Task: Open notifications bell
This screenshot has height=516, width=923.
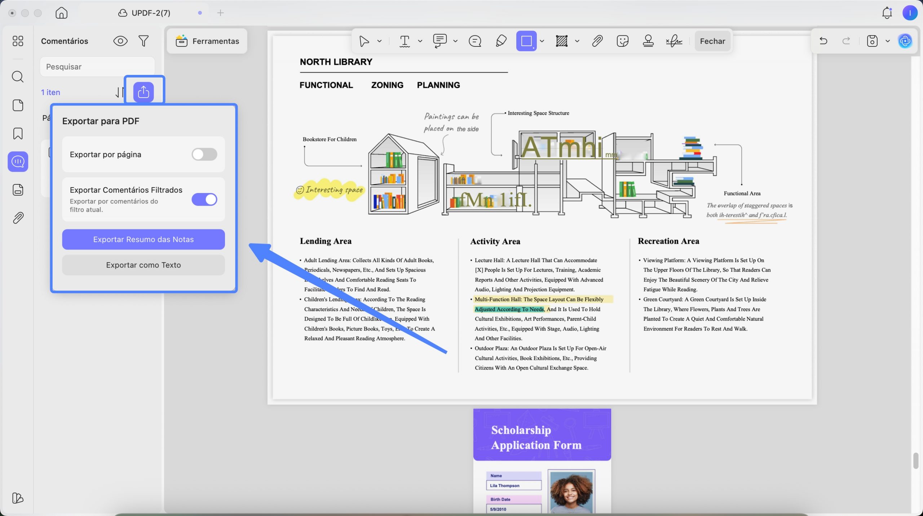Action: pos(887,13)
